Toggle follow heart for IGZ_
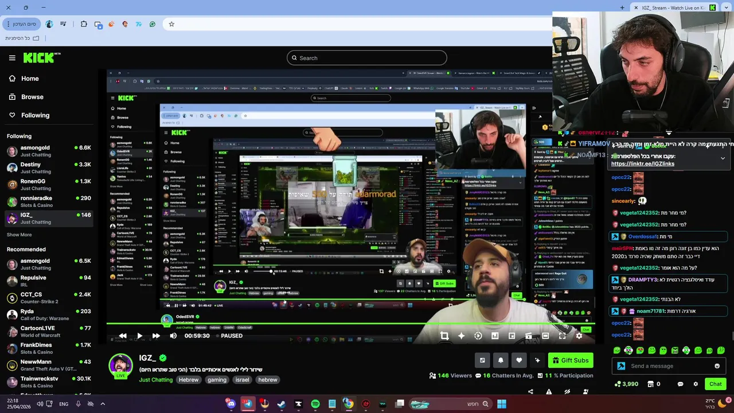Image resolution: width=734 pixels, height=413 pixels. [519, 360]
